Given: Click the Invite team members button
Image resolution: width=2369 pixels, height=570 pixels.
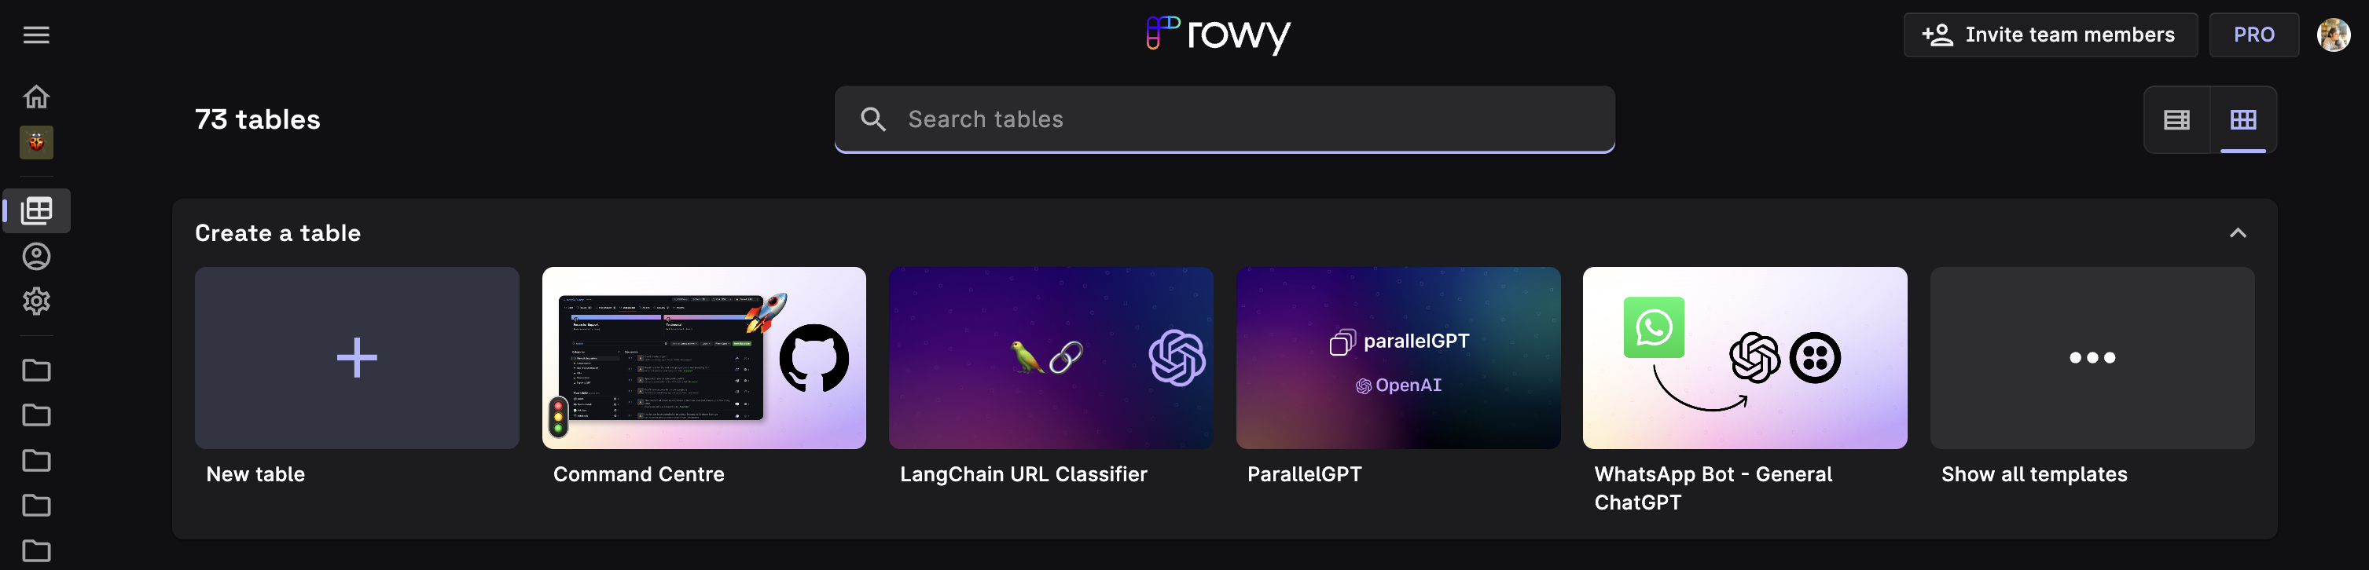Looking at the screenshot, I should (x=2049, y=35).
